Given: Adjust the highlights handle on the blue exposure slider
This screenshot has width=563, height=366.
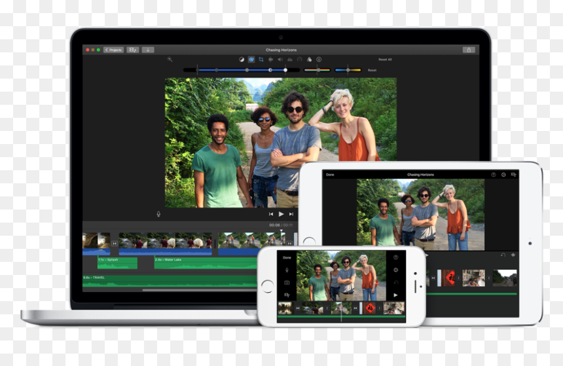Looking at the screenshot, I should (285, 70).
